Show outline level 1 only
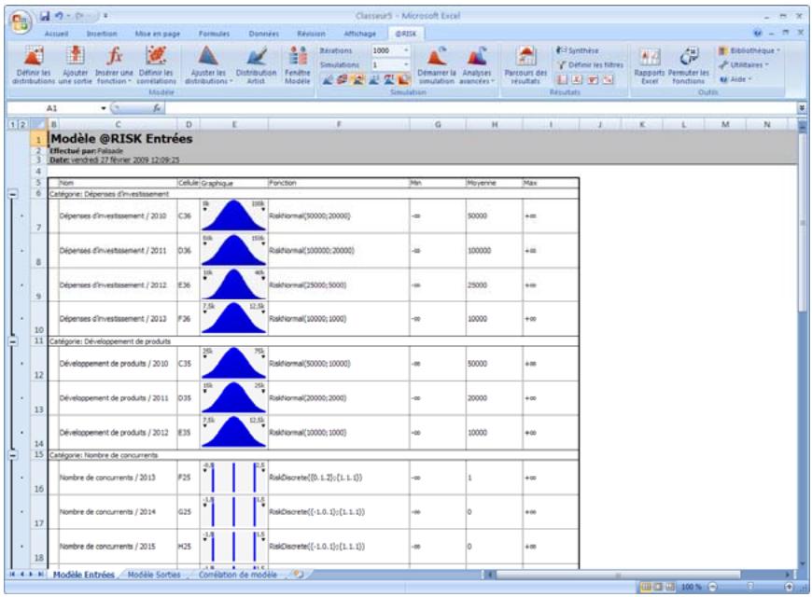The width and height of the screenshot is (812, 597). (10, 124)
